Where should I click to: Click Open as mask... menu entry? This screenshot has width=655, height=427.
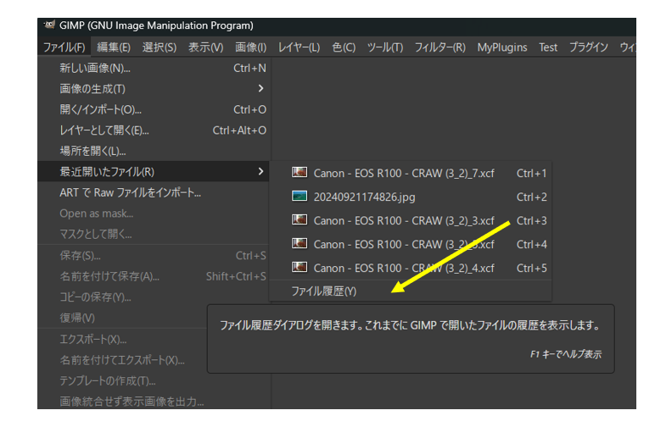click(x=154, y=213)
